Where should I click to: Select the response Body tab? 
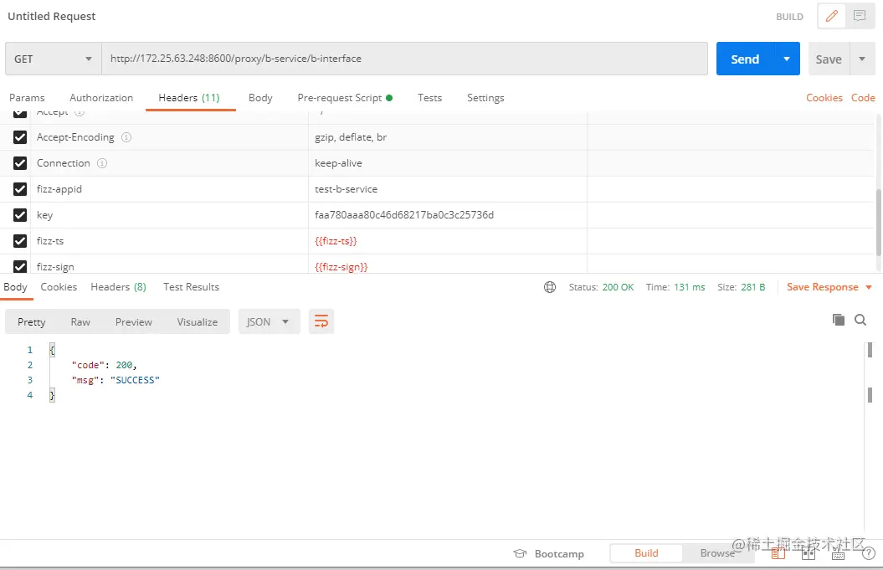tap(15, 287)
